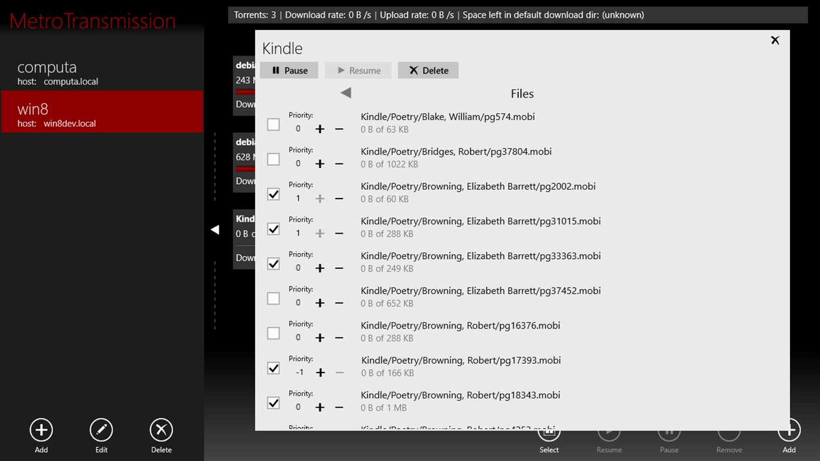Image resolution: width=820 pixels, height=461 pixels.
Task: Click the Add torrent icon at bottom right
Action: tap(789, 431)
